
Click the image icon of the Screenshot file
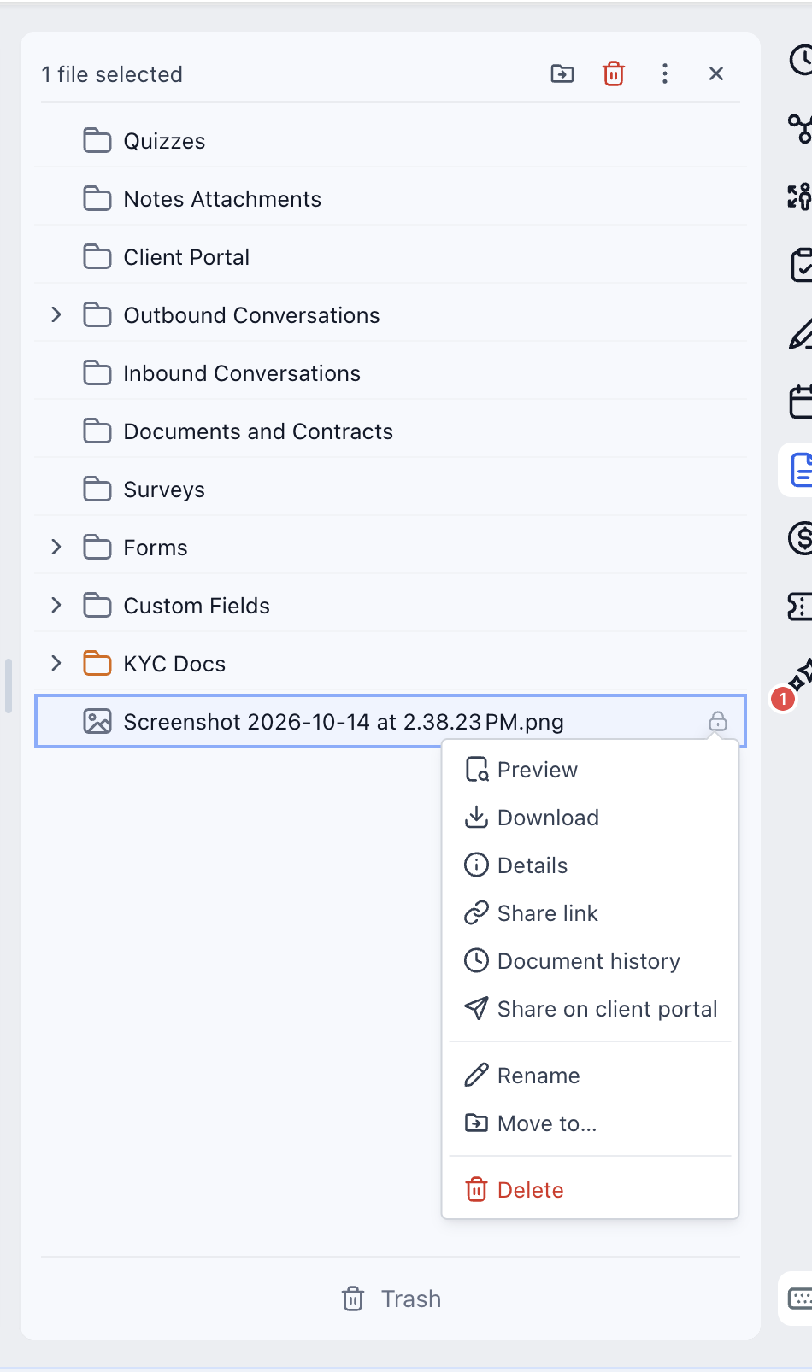97,722
